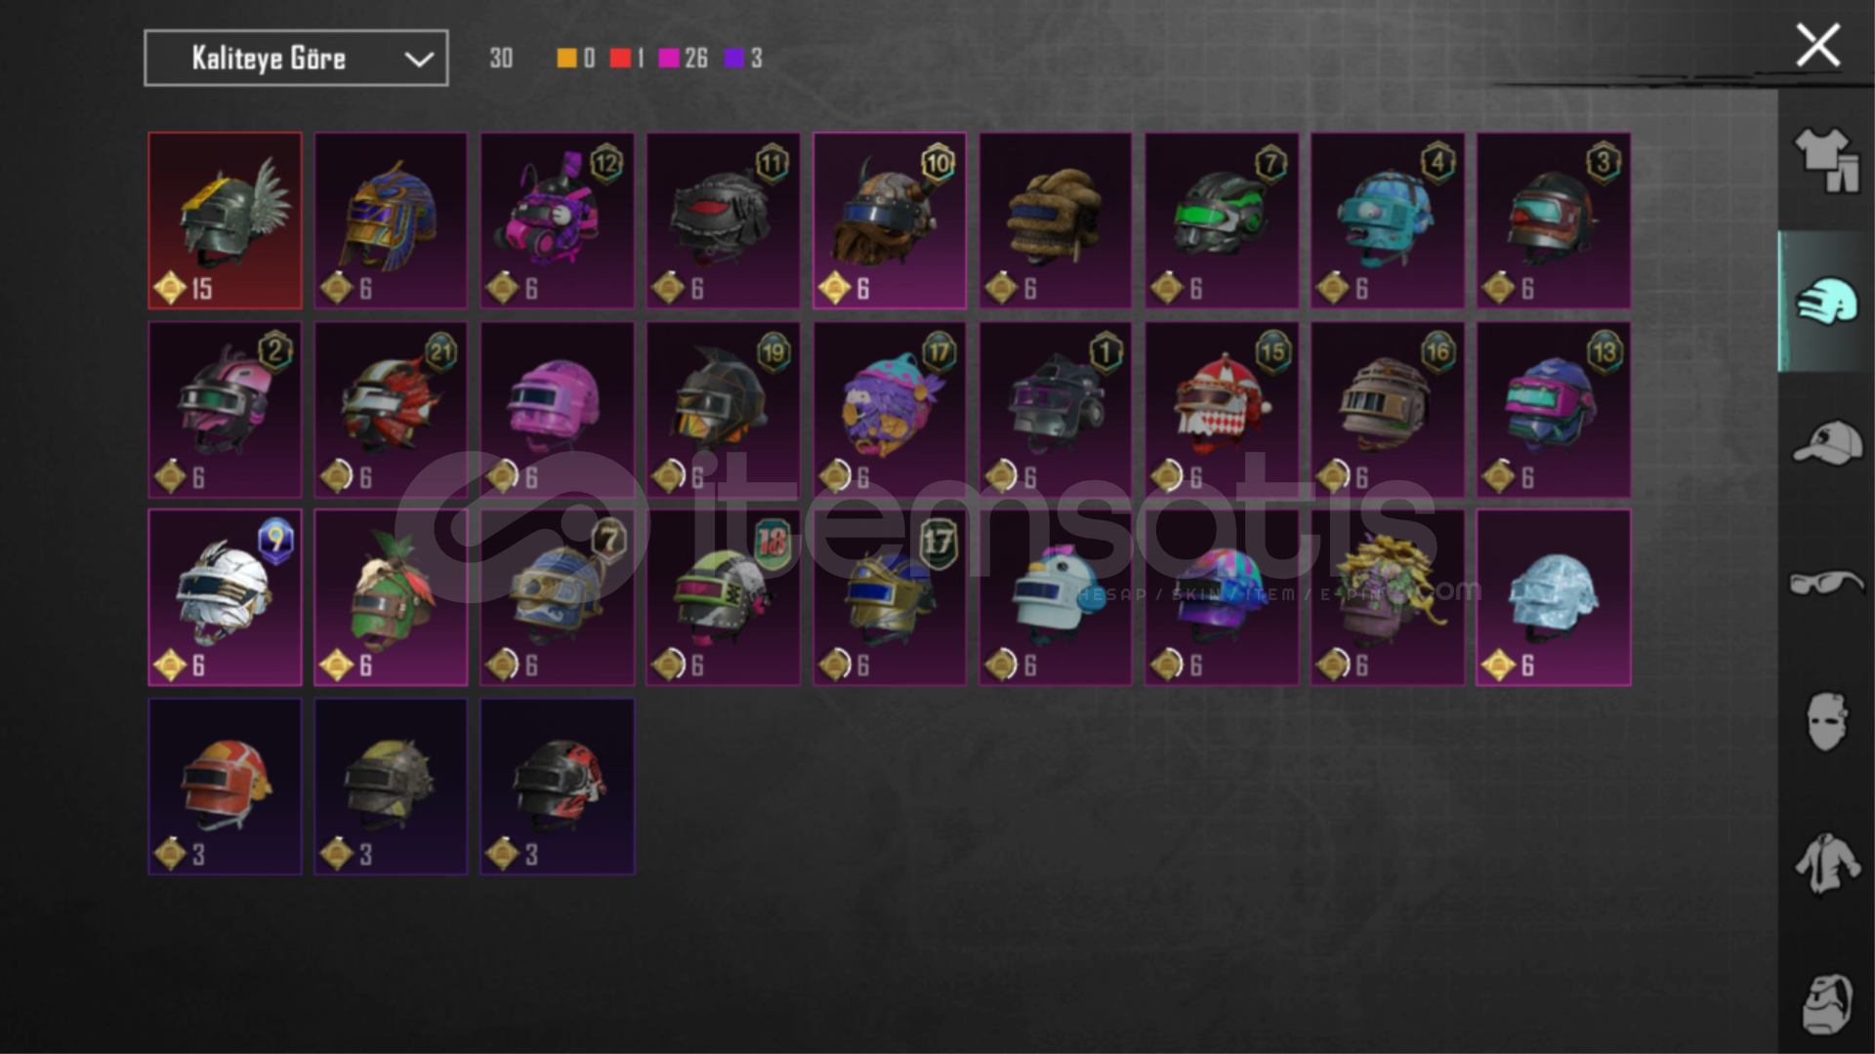Select the white mummy helmet badge 9
This screenshot has height=1054, width=1875.
coord(226,597)
